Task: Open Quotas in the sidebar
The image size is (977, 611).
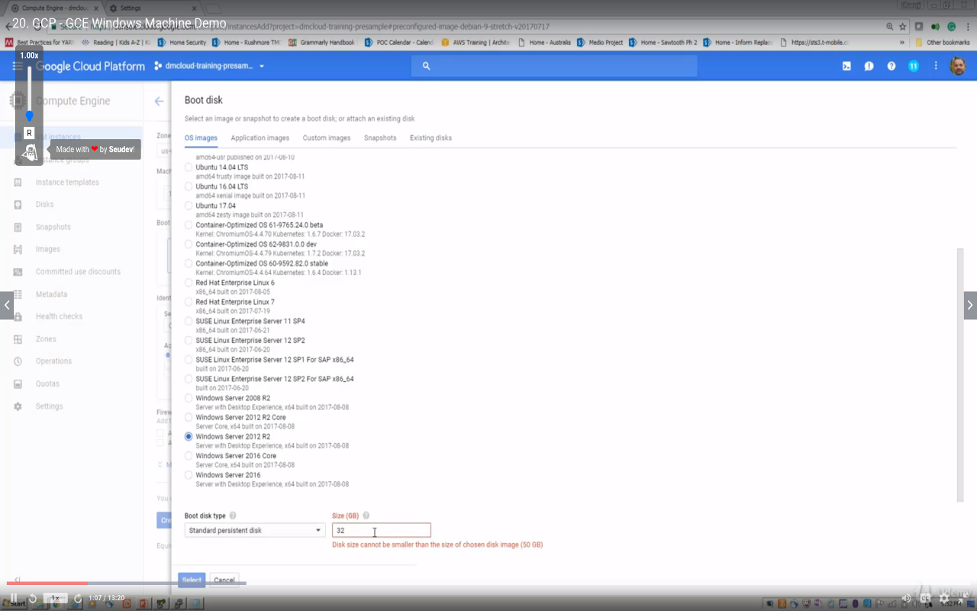Action: coord(47,383)
